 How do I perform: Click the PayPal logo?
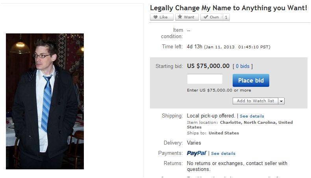197,153
